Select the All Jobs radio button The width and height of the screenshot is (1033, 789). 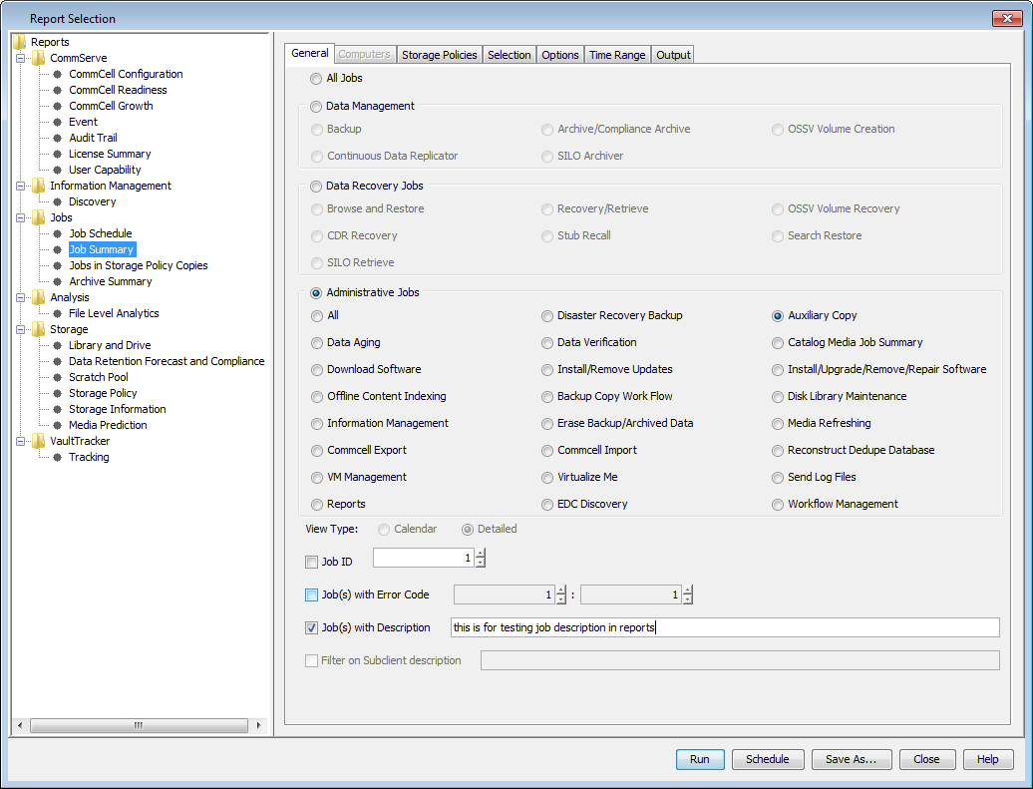[316, 79]
